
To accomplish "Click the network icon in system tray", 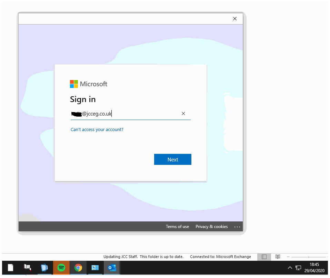I will [298, 268].
